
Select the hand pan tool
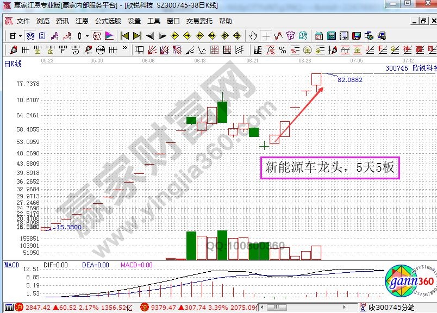253,36
